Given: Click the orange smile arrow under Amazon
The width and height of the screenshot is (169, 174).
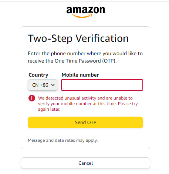Looking at the screenshot, I should pos(82,16).
